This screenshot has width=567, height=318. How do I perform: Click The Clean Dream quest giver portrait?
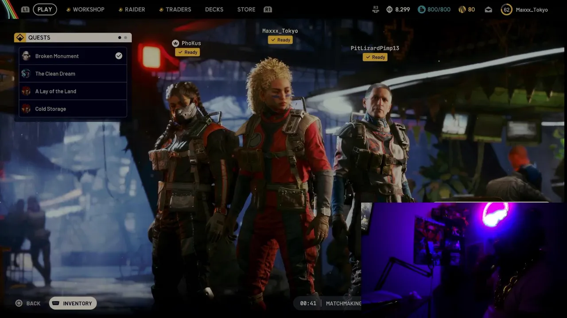(26, 74)
